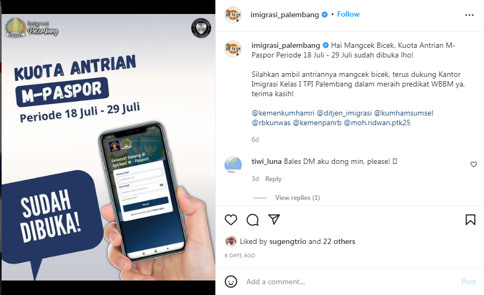Open @ditjen_imigrasi mention
The image size is (484, 295).
[344, 113]
